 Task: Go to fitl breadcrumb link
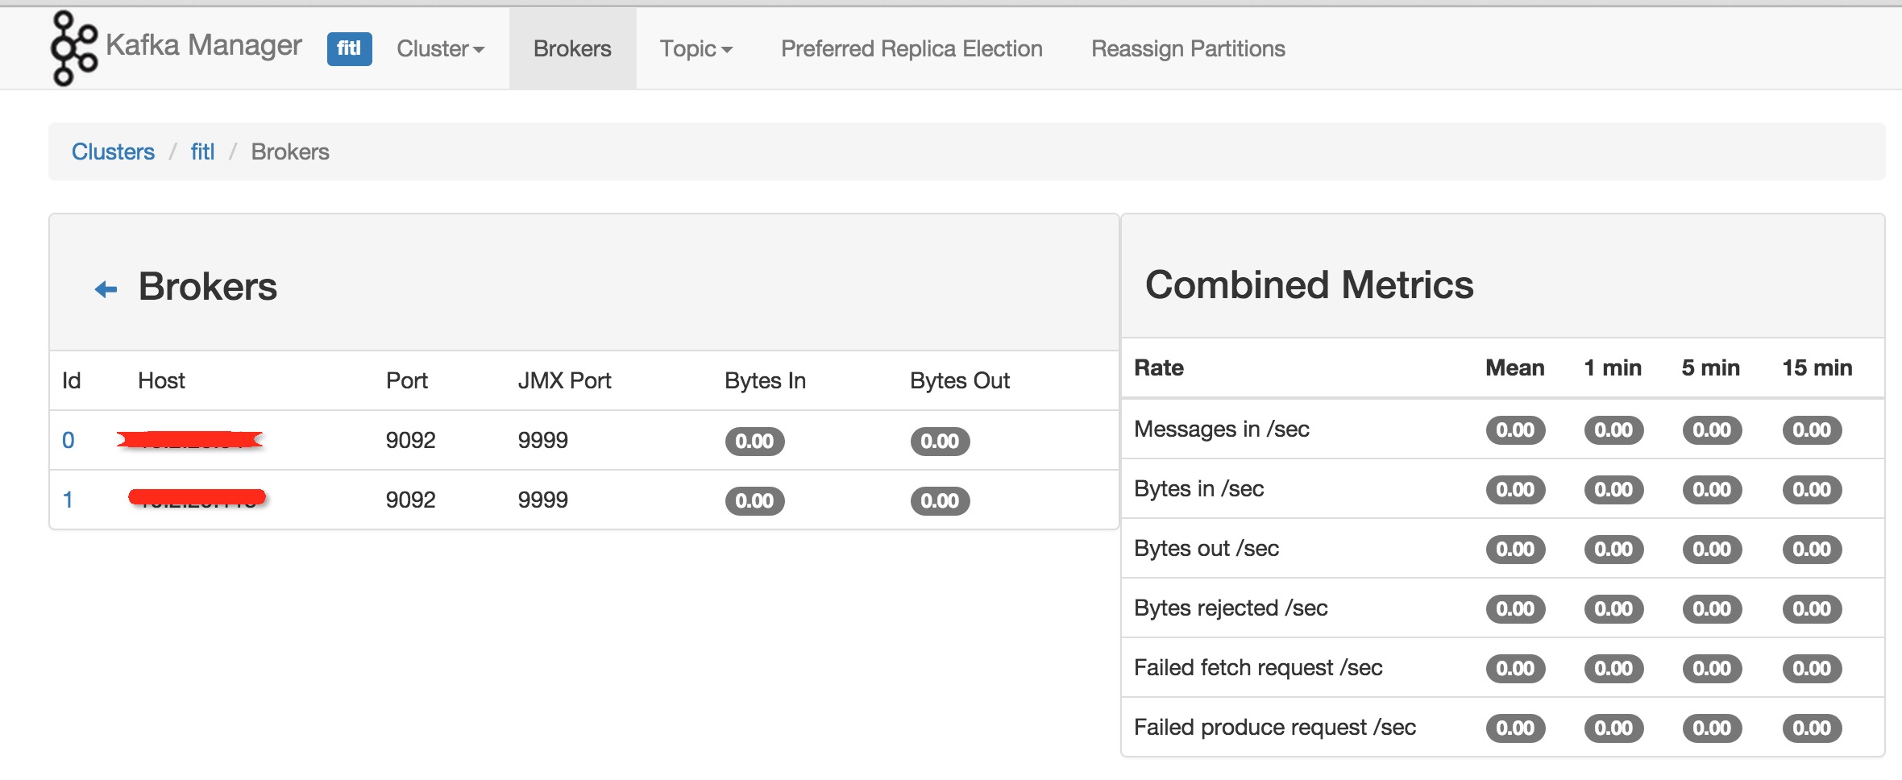coord(202,151)
